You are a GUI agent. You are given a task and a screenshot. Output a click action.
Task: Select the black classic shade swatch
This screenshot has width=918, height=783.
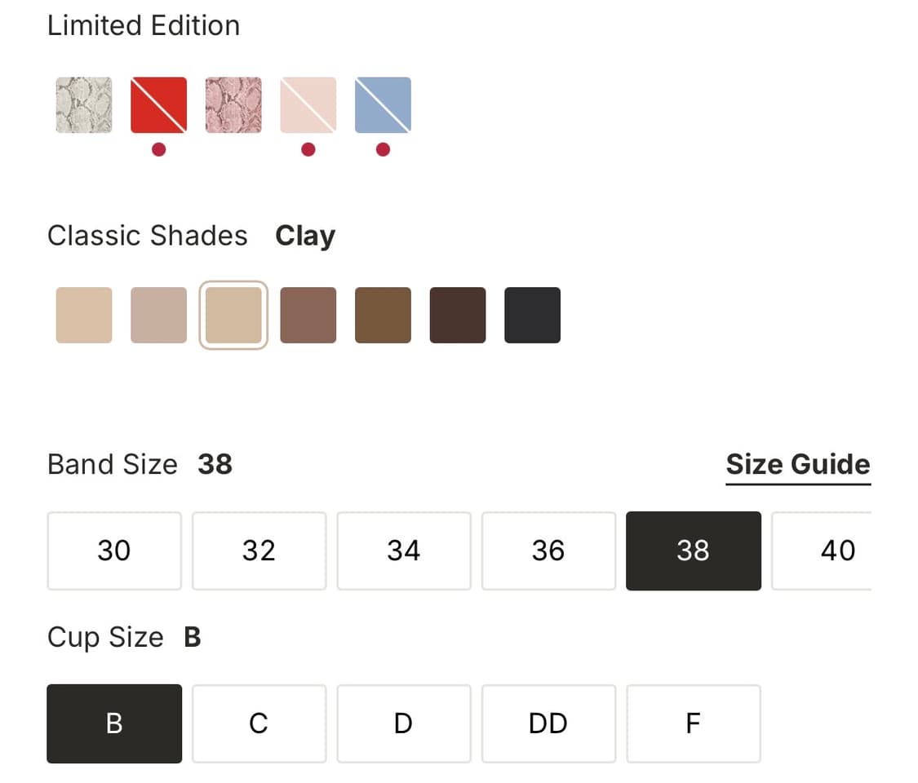tap(533, 315)
